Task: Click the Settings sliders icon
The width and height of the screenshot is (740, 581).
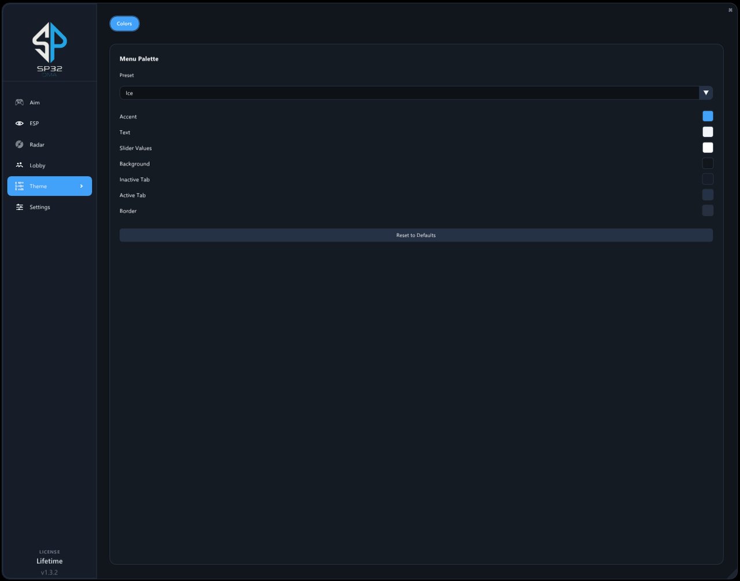Action: point(20,207)
